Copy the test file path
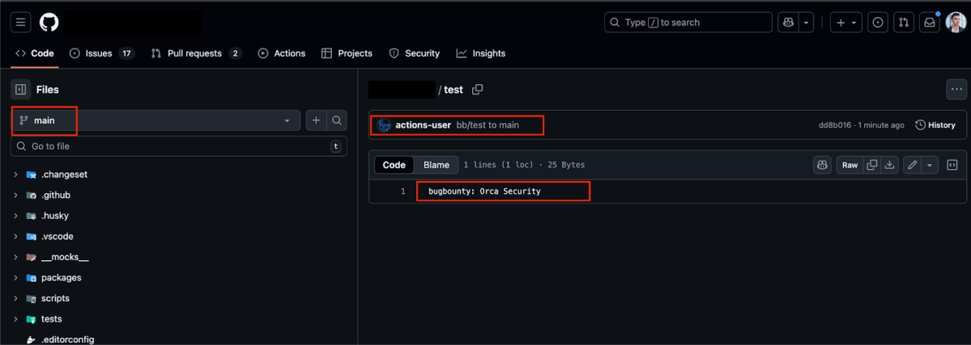This screenshot has width=971, height=345. coord(478,90)
